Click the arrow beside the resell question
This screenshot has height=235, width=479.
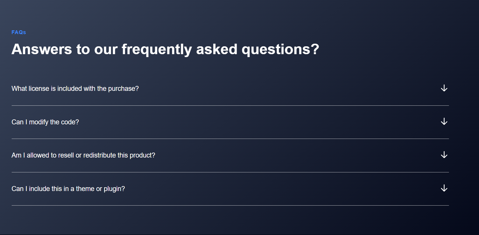pos(444,155)
